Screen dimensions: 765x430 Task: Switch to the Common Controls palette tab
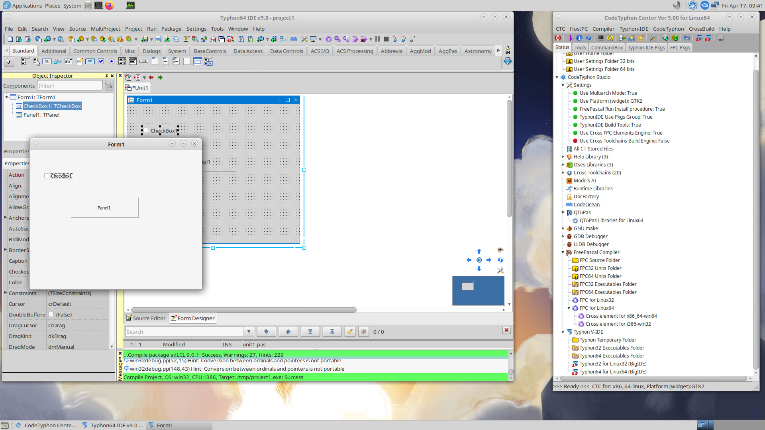[x=95, y=51]
